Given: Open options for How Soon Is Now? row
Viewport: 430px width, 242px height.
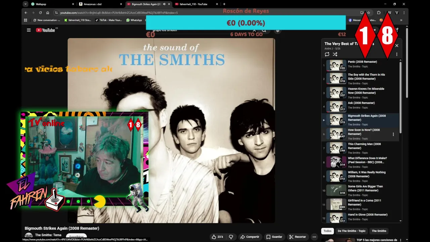Looking at the screenshot, I should pos(393,134).
